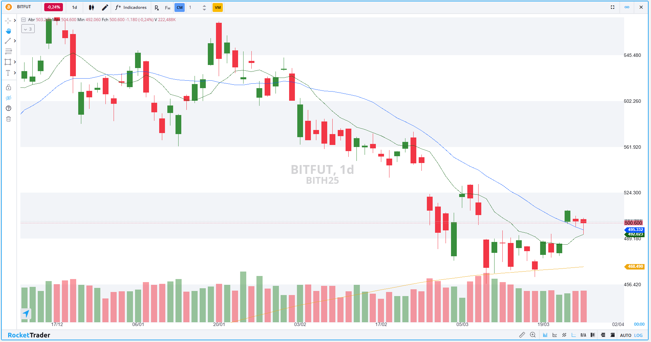Click the blue CM button
The image size is (651, 342).
click(180, 7)
